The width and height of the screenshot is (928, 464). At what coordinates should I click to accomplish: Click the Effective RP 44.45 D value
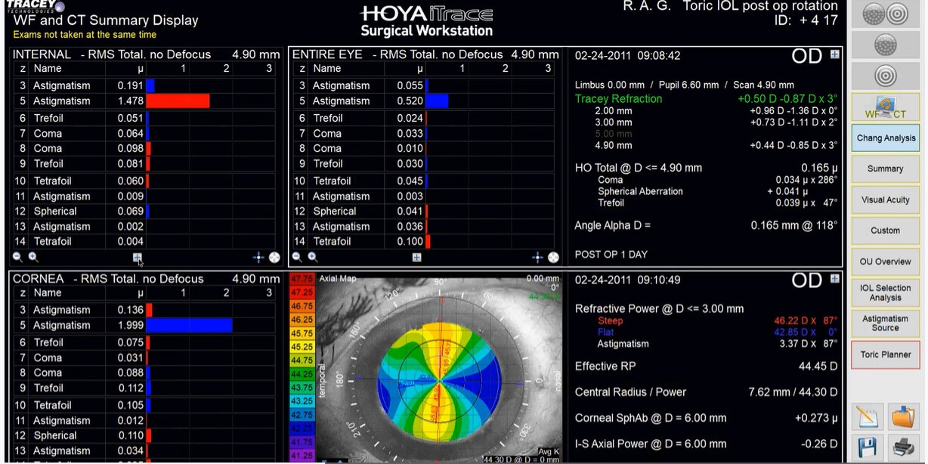[x=818, y=367]
